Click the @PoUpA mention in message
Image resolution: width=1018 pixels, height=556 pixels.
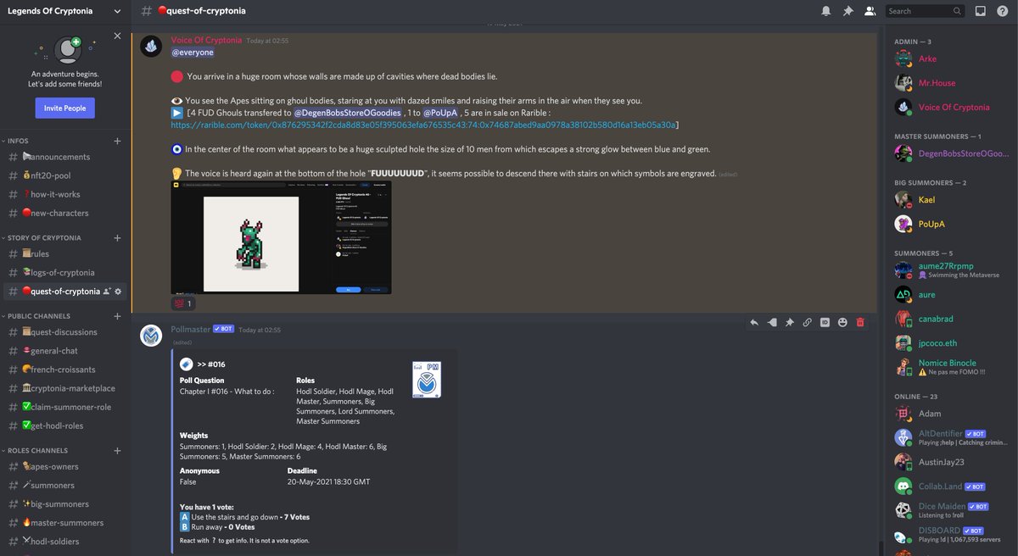click(x=440, y=113)
